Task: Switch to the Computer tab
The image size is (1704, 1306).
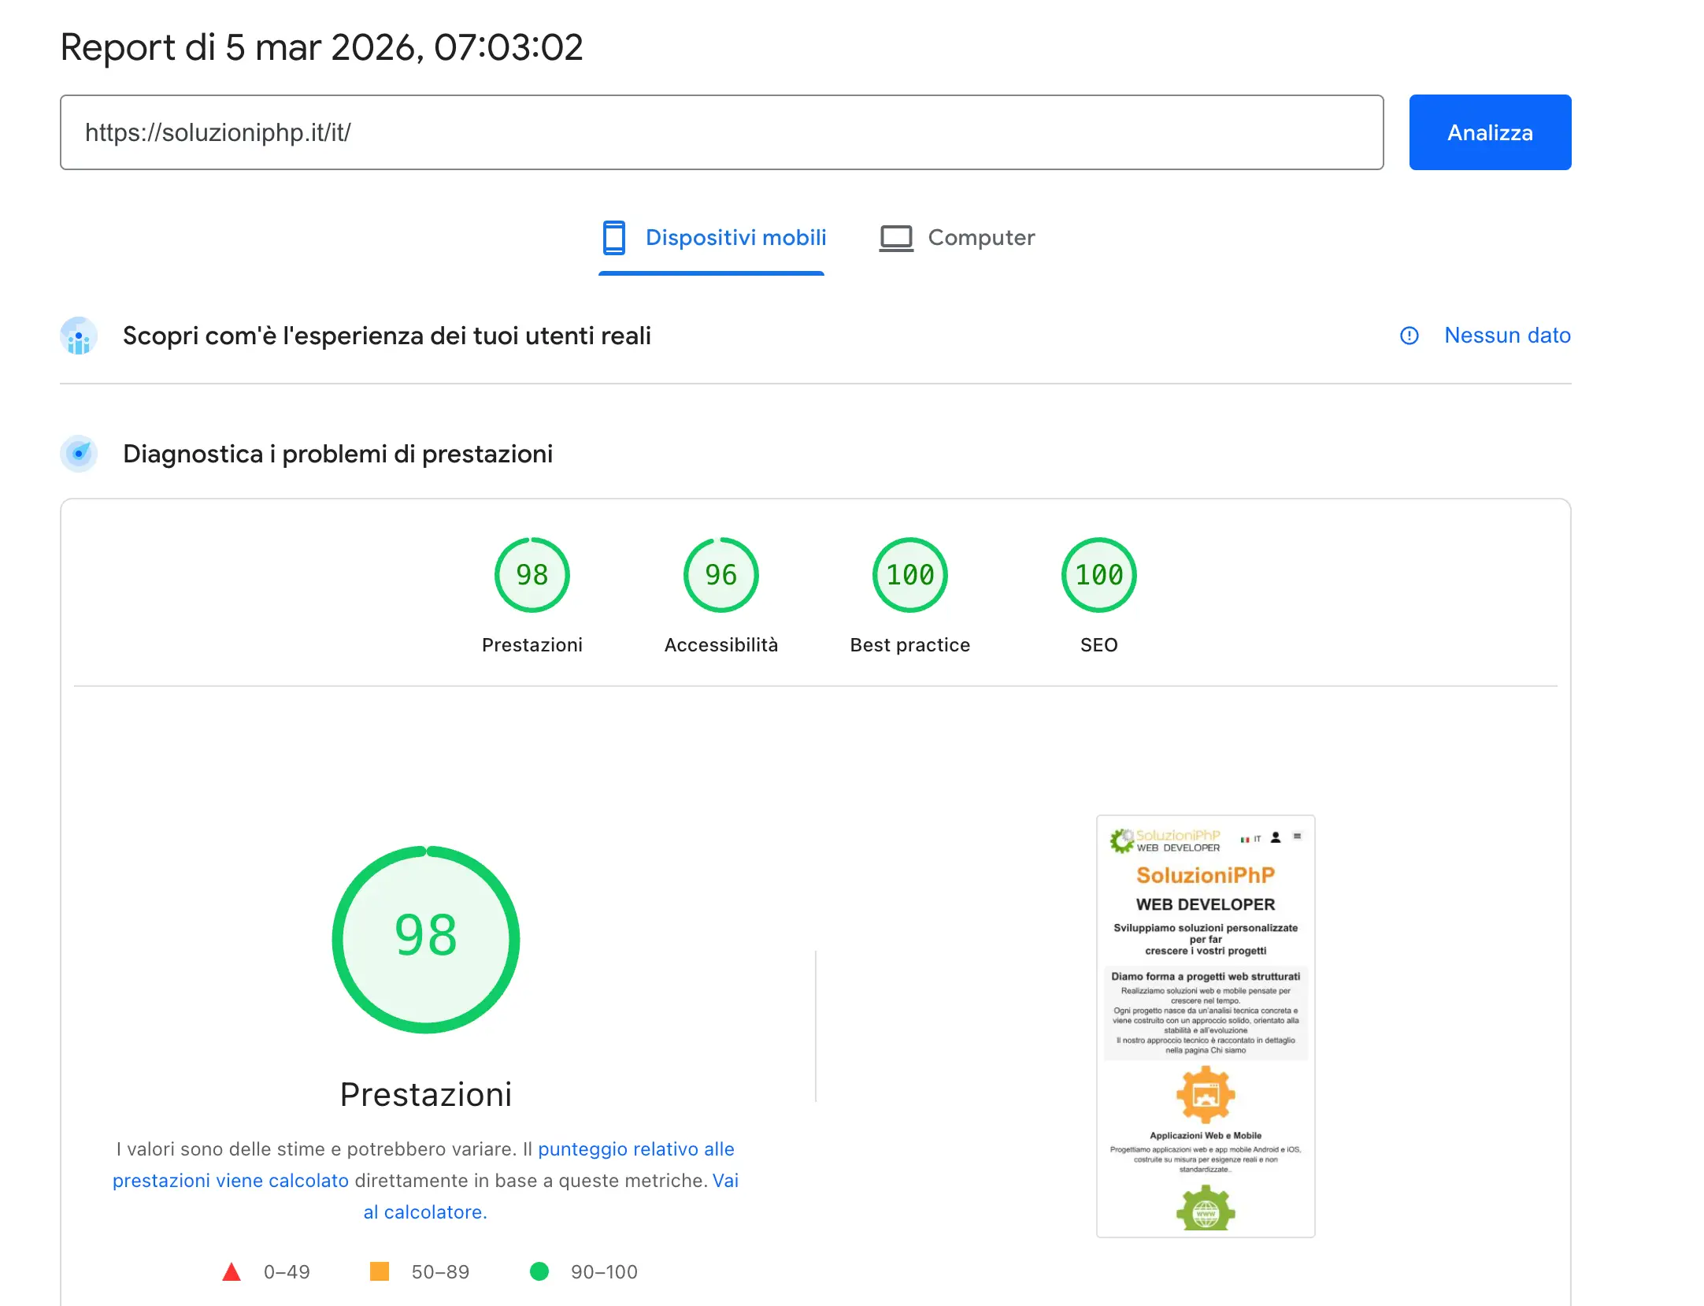Action: click(x=981, y=238)
